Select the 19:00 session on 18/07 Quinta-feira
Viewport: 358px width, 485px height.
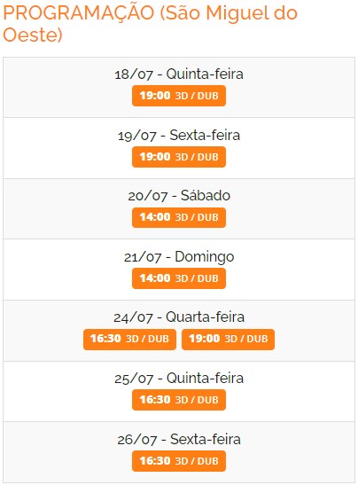179,96
